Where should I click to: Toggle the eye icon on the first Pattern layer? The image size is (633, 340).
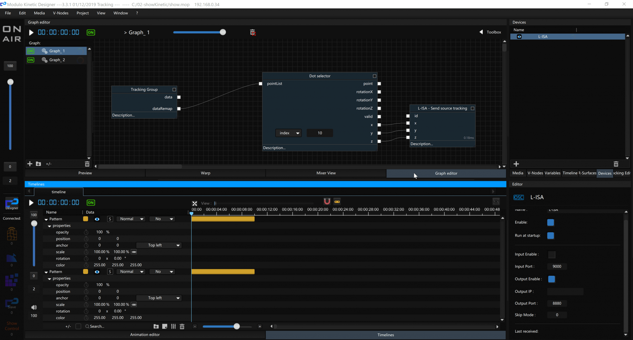[97, 219]
